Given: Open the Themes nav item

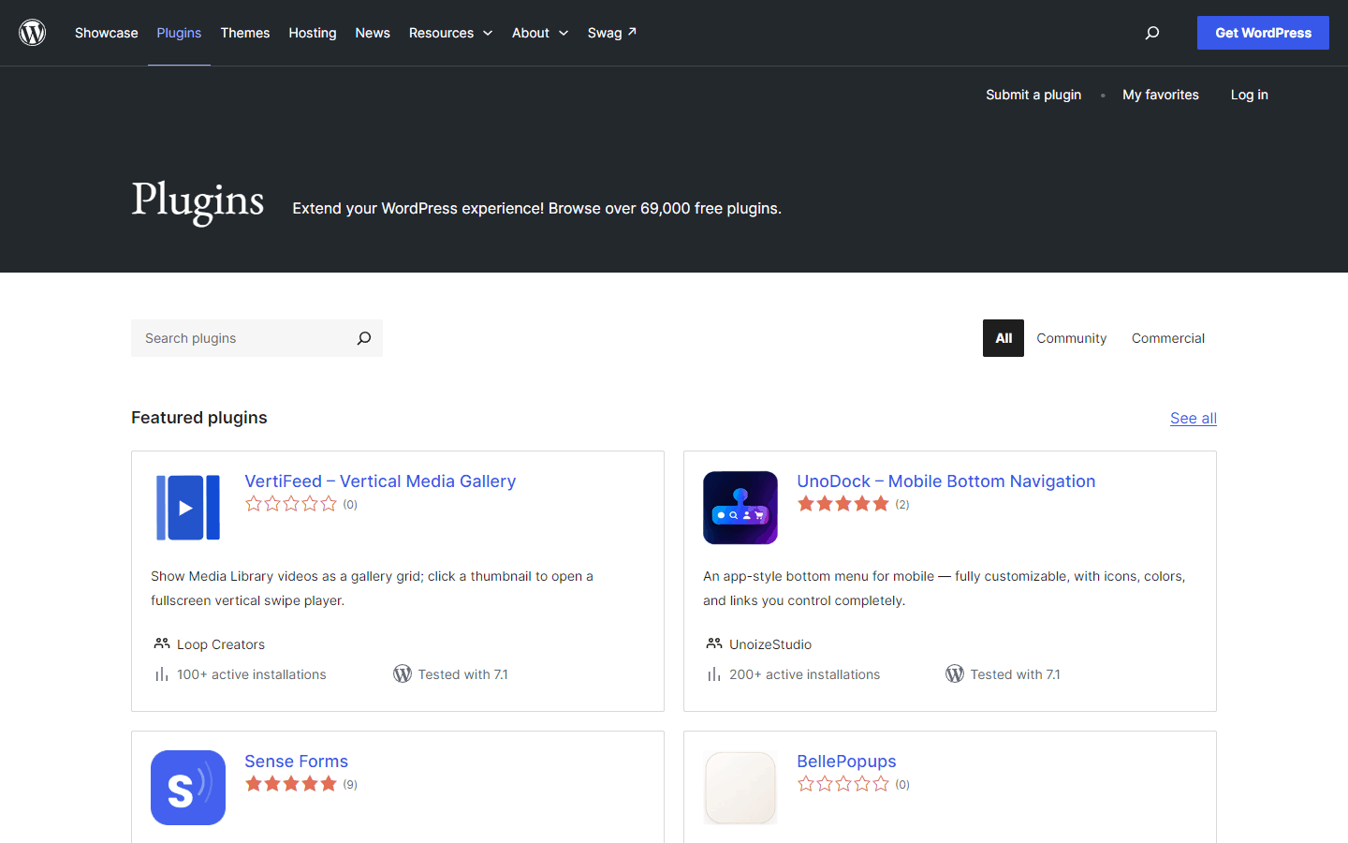Looking at the screenshot, I should pos(245,33).
